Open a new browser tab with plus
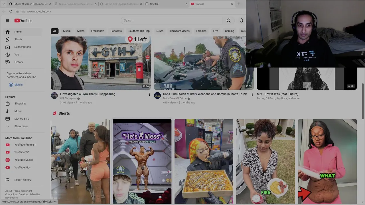The width and height of the screenshot is (365, 205). [x=239, y=4]
